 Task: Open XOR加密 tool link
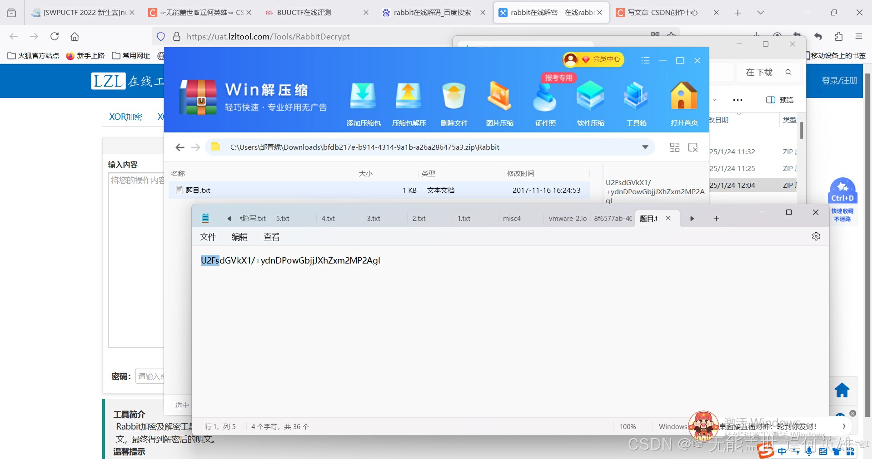125,117
